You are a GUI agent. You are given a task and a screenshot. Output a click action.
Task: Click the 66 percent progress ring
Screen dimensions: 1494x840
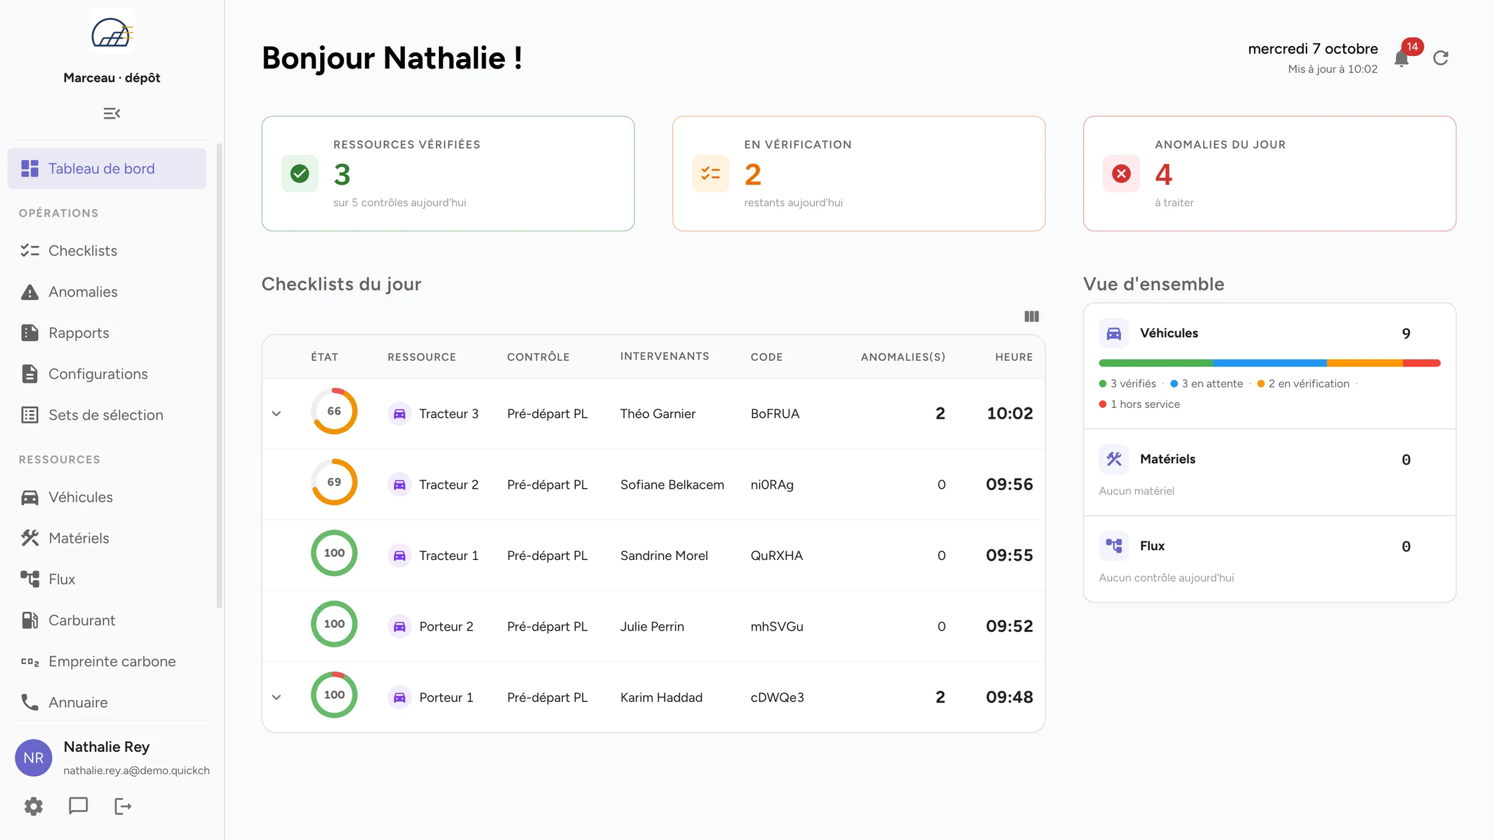click(334, 411)
